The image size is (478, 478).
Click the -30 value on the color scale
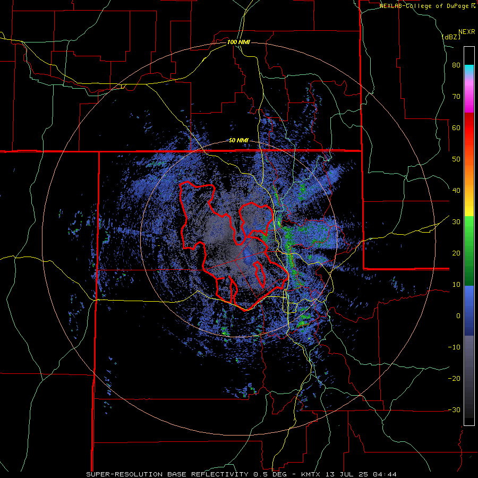coord(454,409)
